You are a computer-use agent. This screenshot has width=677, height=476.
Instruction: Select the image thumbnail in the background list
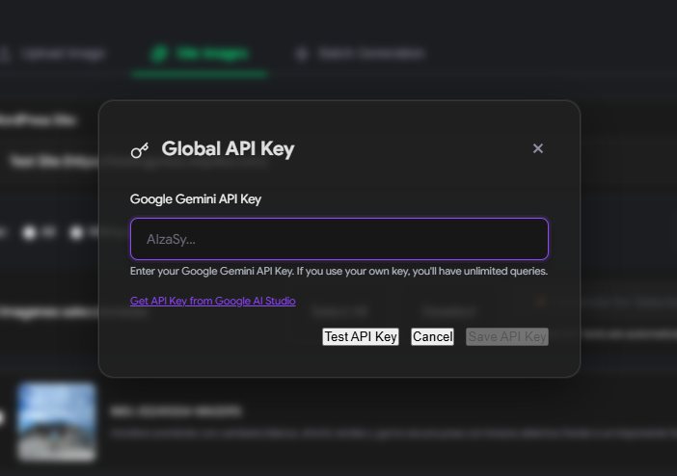[57, 421]
